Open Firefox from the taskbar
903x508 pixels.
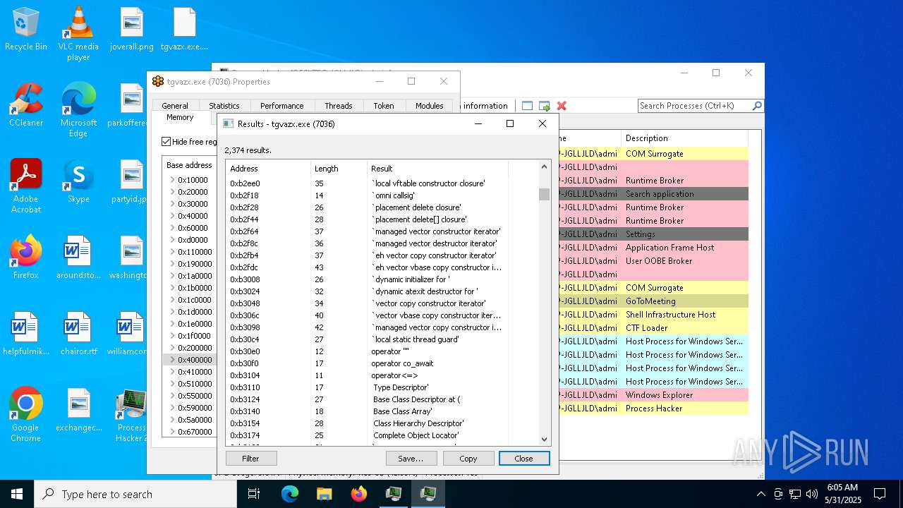pos(358,494)
